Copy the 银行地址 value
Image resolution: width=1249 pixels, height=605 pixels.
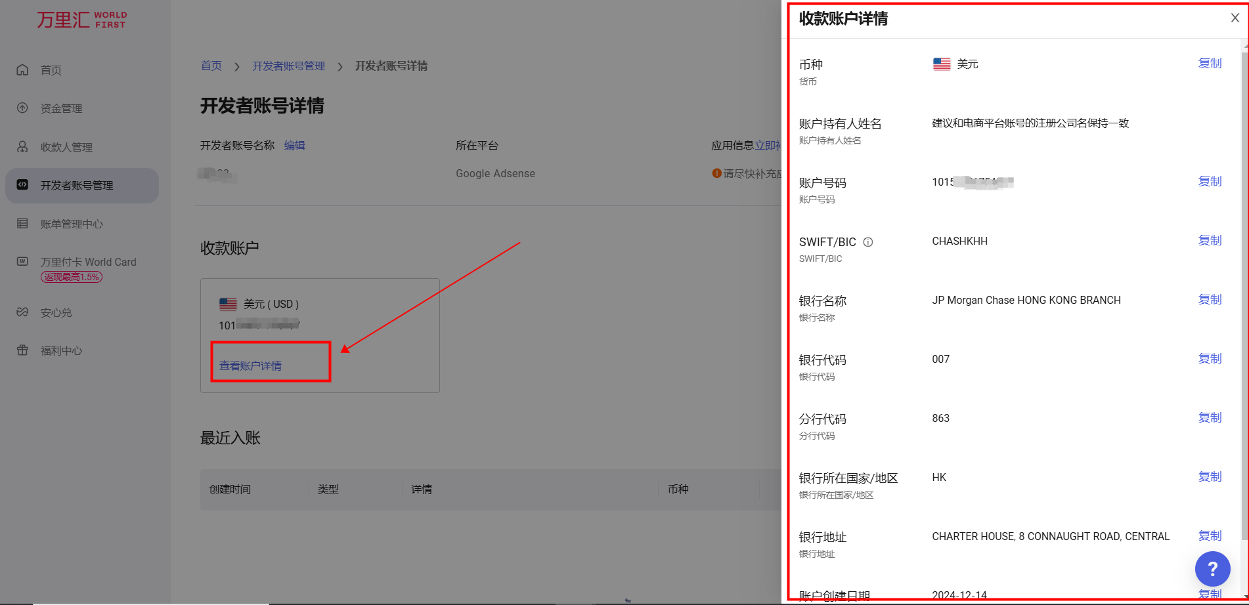(1210, 536)
